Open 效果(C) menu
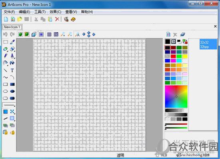 pyautogui.click(x=56, y=12)
